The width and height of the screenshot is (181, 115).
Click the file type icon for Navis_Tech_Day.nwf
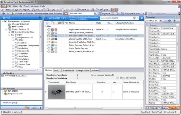(x=52, y=48)
